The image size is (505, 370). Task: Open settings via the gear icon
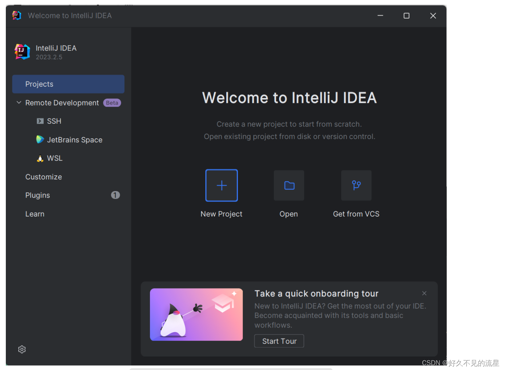tap(22, 349)
